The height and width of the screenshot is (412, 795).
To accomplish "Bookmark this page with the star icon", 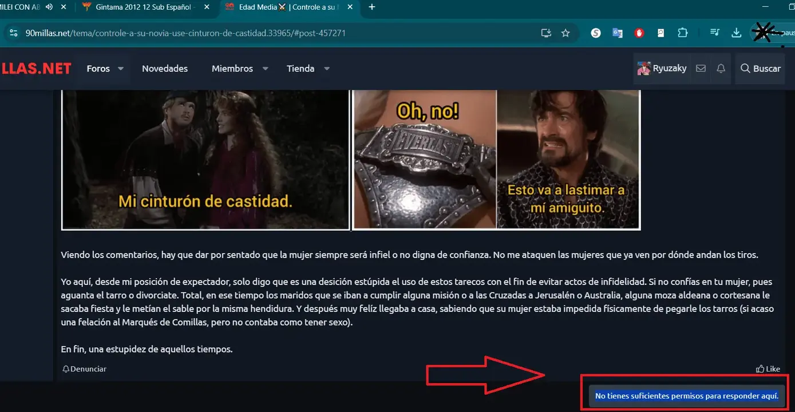I will tap(565, 33).
